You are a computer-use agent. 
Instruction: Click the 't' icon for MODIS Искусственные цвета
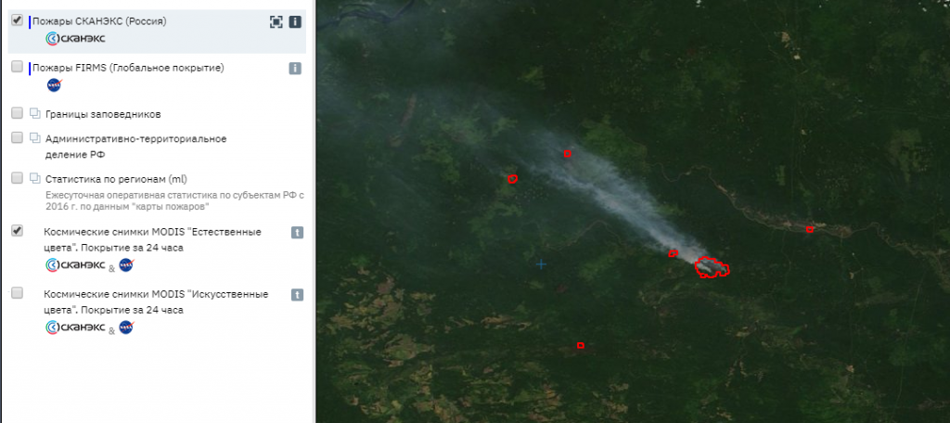[297, 295]
